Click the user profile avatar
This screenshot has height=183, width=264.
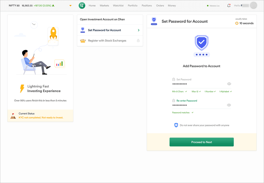point(254,5)
